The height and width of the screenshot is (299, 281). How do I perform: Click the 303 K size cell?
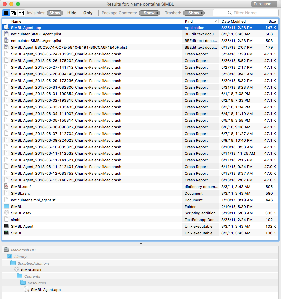point(270,213)
